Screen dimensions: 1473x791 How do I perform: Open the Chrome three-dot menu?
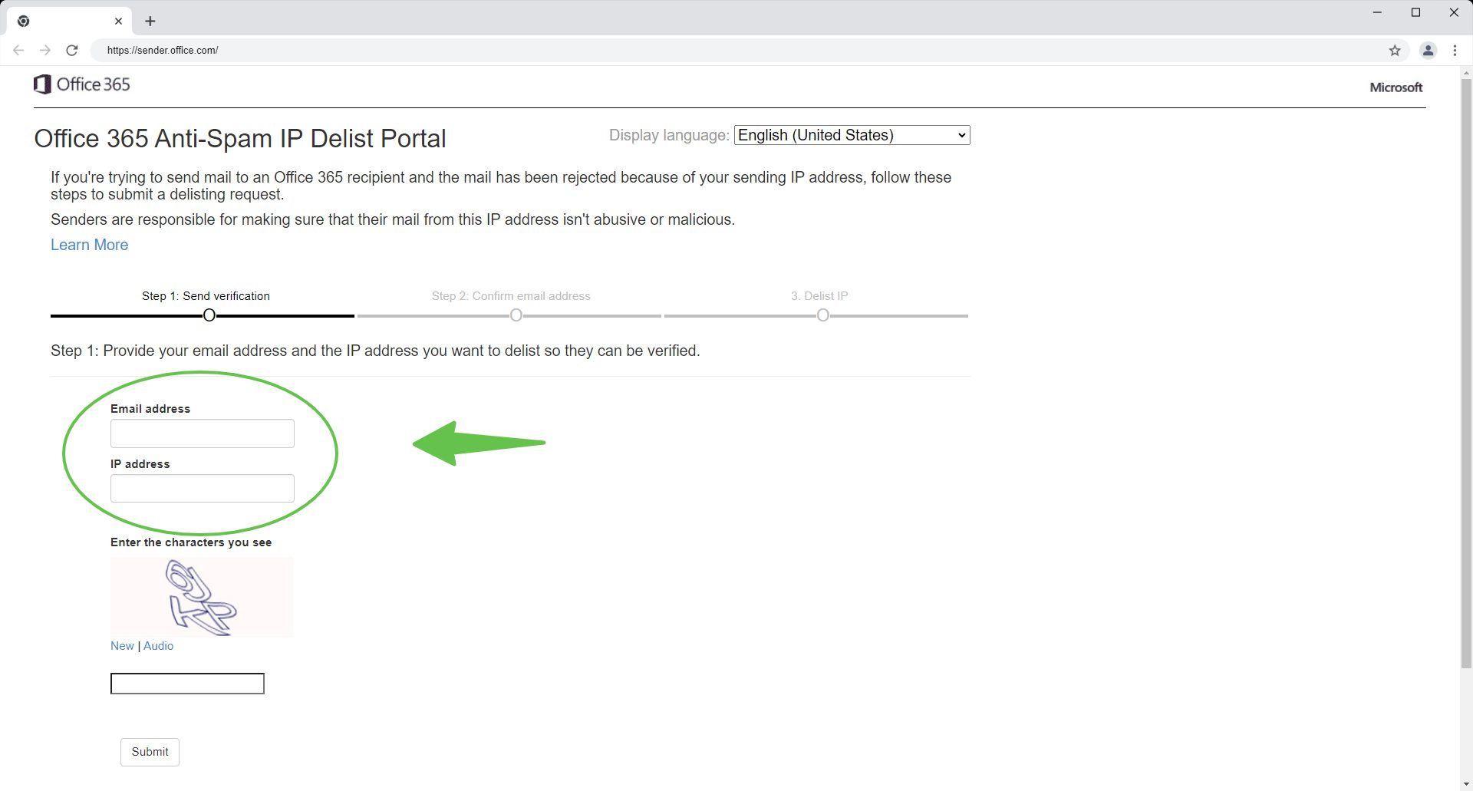[x=1455, y=51]
